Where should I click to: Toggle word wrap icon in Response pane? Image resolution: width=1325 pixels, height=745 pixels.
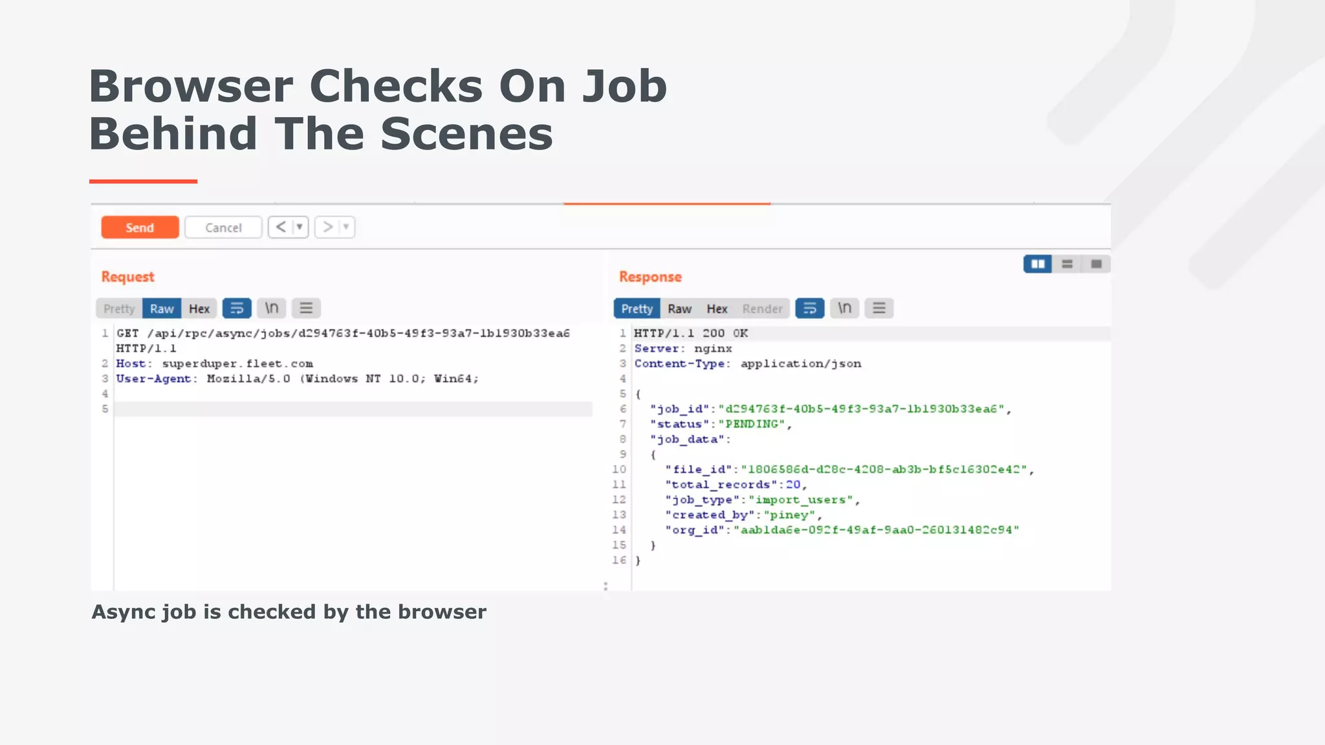[x=809, y=308]
